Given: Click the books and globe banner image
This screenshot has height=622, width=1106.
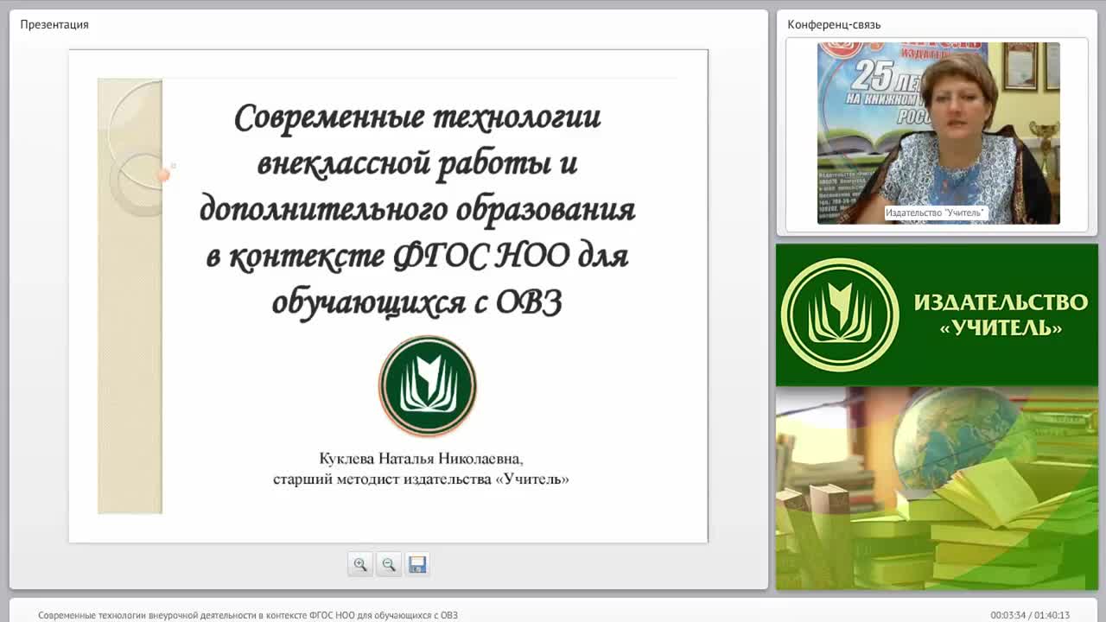Looking at the screenshot, I should (937, 488).
